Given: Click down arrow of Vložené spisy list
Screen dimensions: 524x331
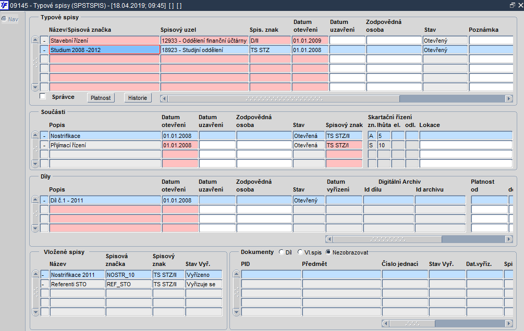Looking at the screenshot, I should (x=35, y=312).
